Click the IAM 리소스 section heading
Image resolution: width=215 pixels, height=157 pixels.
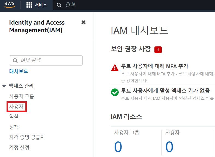point(126,117)
